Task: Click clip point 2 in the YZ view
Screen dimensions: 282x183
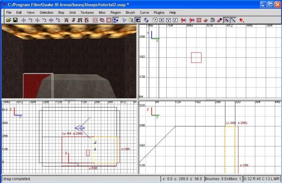Action: click(95, 142)
